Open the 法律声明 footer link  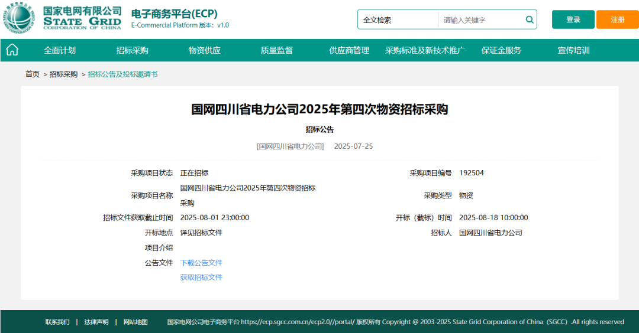(x=96, y=322)
